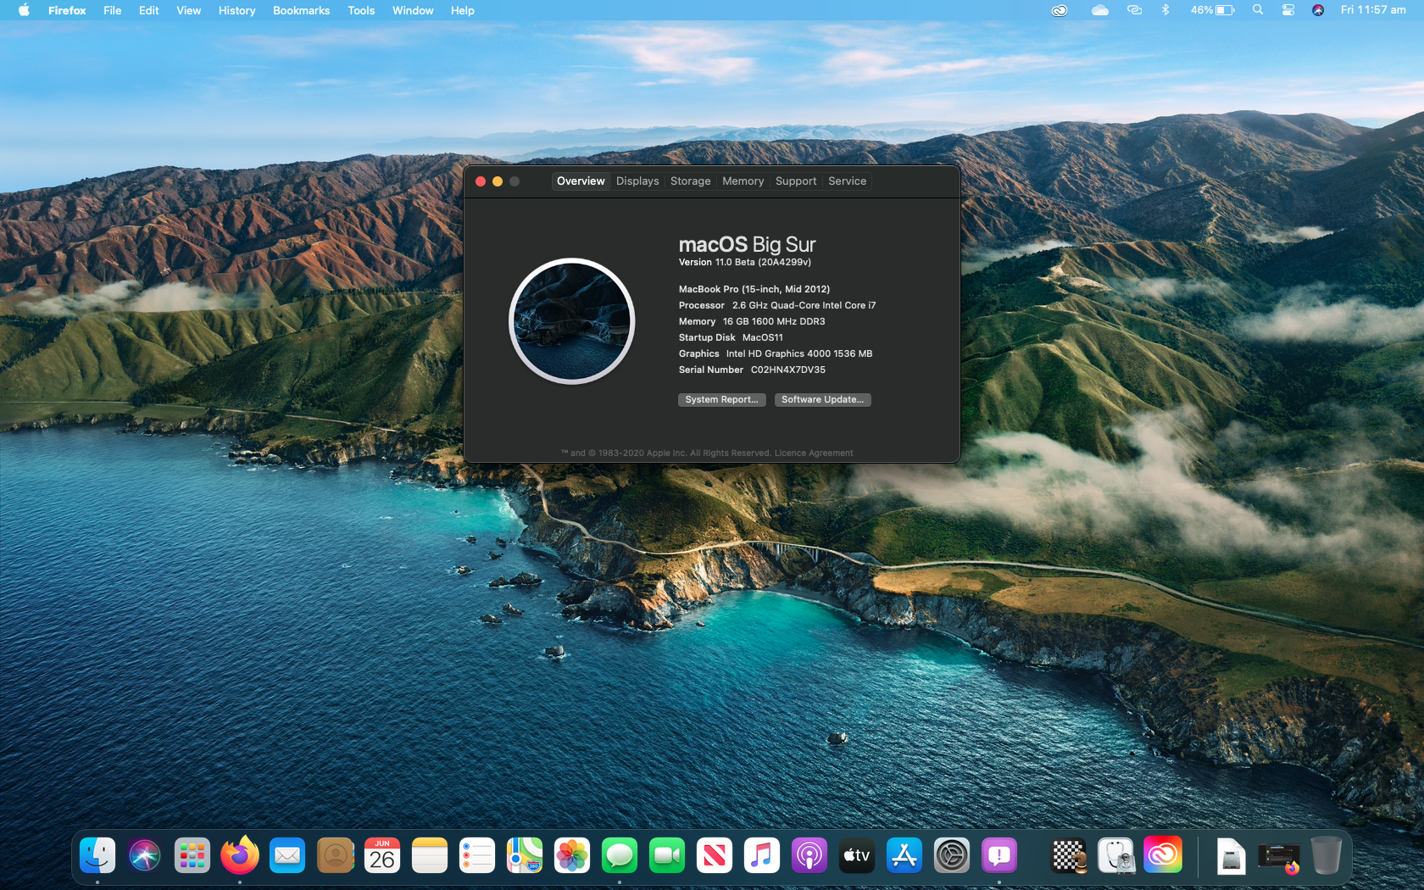Image resolution: width=1424 pixels, height=890 pixels.
Task: Open the Apple TV app in the Dock
Action: pos(857,856)
